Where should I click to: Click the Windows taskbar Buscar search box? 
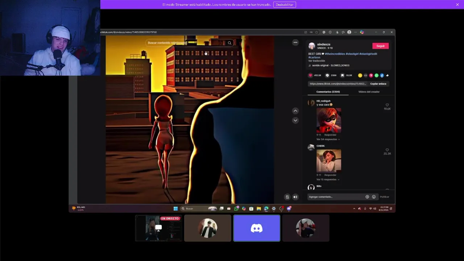198,208
